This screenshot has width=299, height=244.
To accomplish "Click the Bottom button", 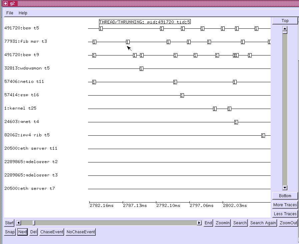I will tap(285, 196).
